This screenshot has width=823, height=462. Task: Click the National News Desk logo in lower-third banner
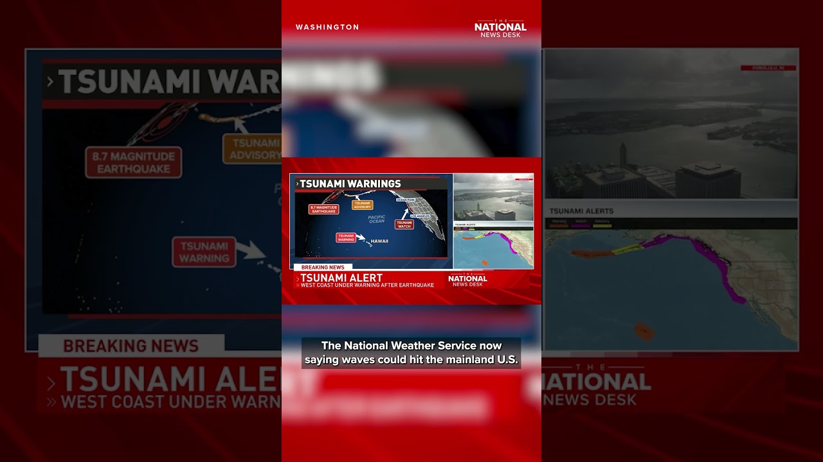(x=467, y=279)
